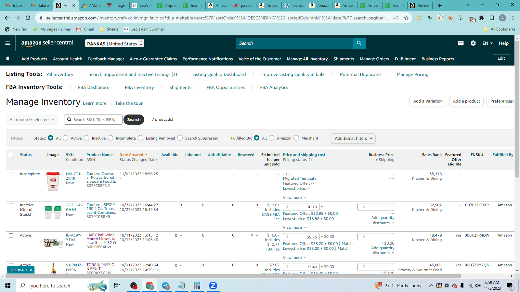The width and height of the screenshot is (520, 292).
Task: Select the Inactive status filter radio
Action: coord(87,138)
